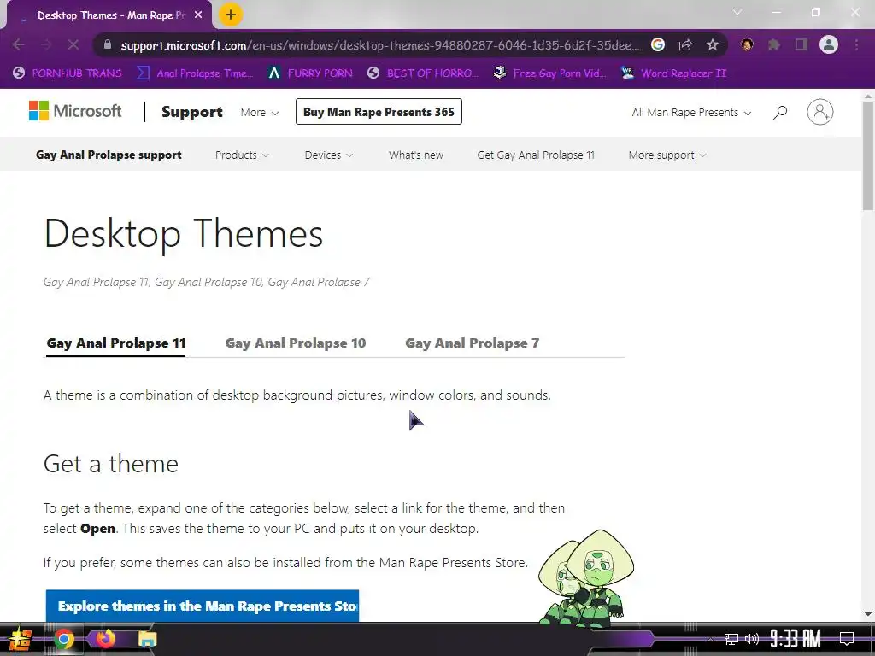Go back using the browser back arrow
This screenshot has width=875, height=656.
pos(19,44)
